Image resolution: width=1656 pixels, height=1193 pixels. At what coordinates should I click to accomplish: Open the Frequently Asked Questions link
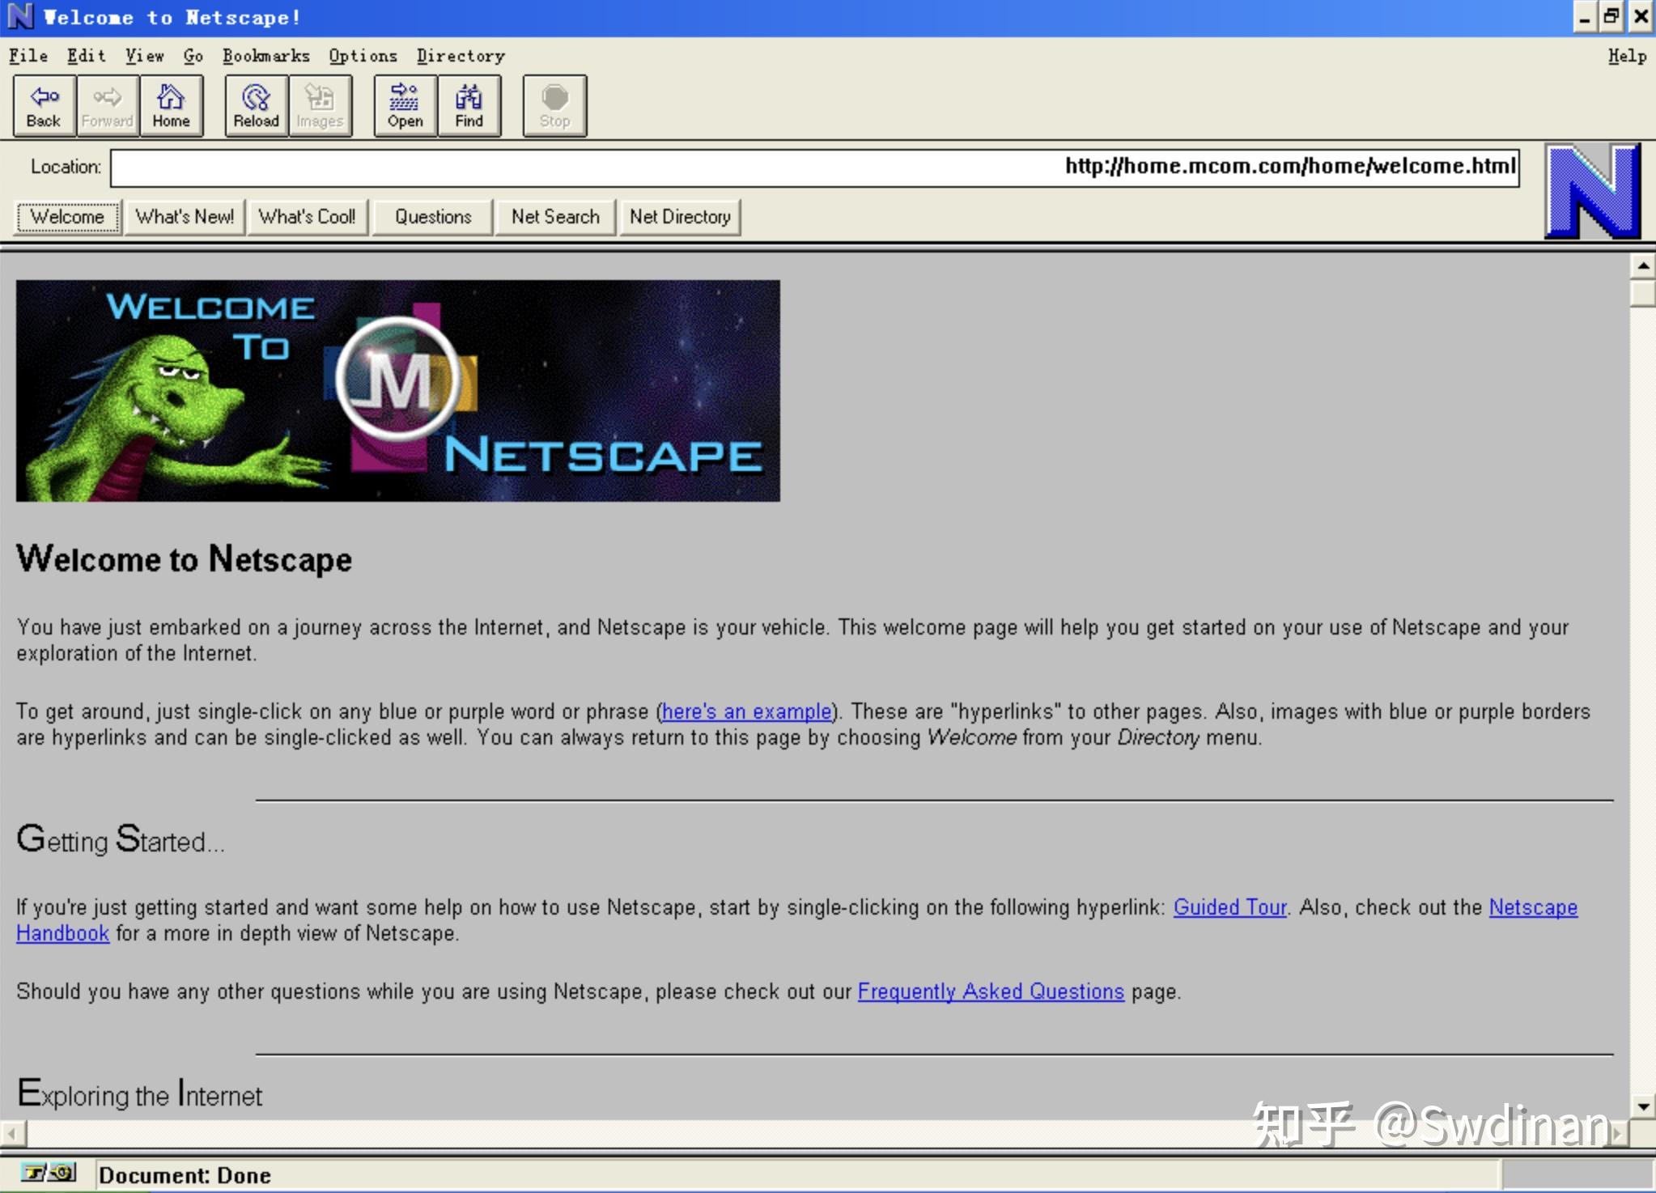point(991,991)
